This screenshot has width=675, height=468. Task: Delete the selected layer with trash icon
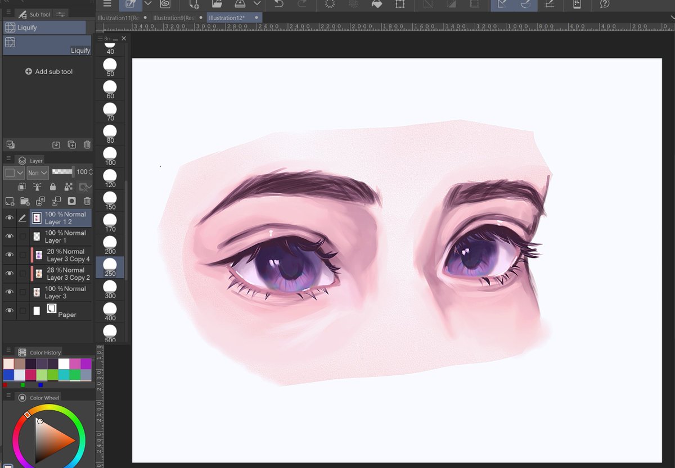87,201
